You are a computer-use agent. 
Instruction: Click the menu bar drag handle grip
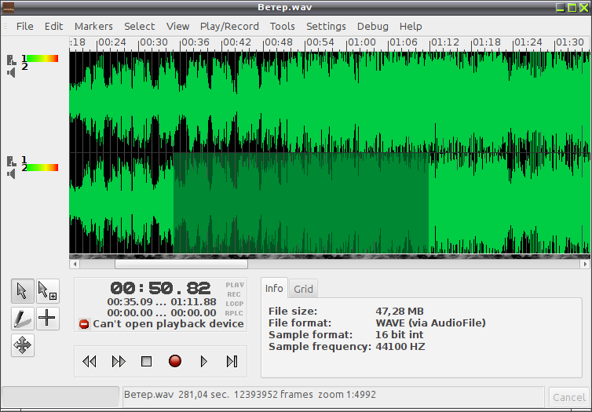[5, 27]
